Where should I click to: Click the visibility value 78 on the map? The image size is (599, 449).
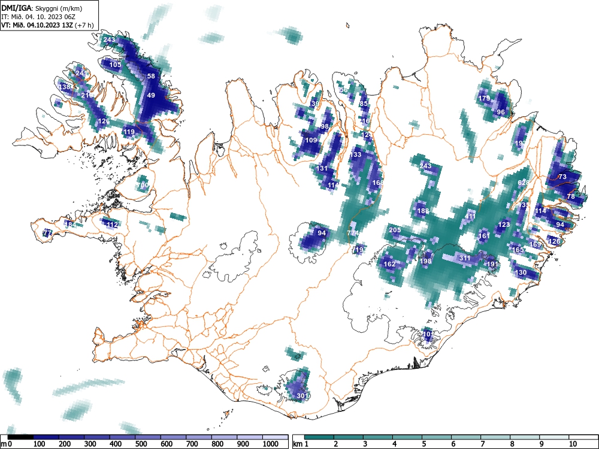tap(571, 196)
